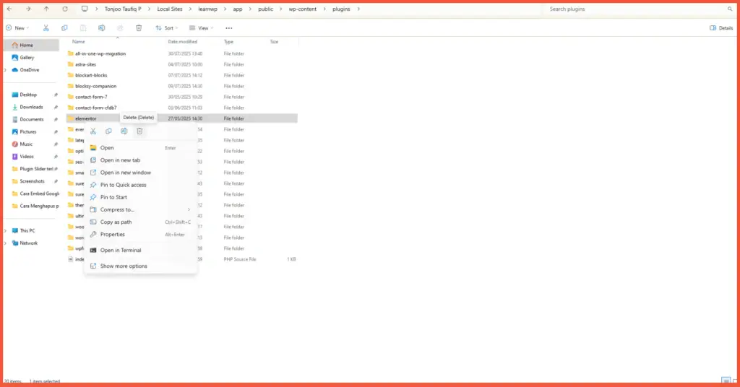The height and width of the screenshot is (387, 740).
Task: Expand Network tree node
Action: click(x=6, y=243)
